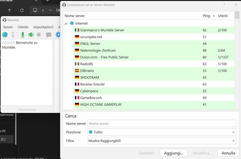Click the record icon in Mumble toolbar
The height and width of the screenshot is (159, 241).
pos(39,35)
